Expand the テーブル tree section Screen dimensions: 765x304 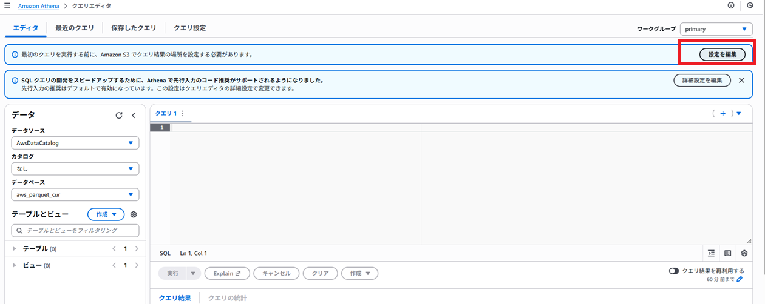click(x=15, y=249)
